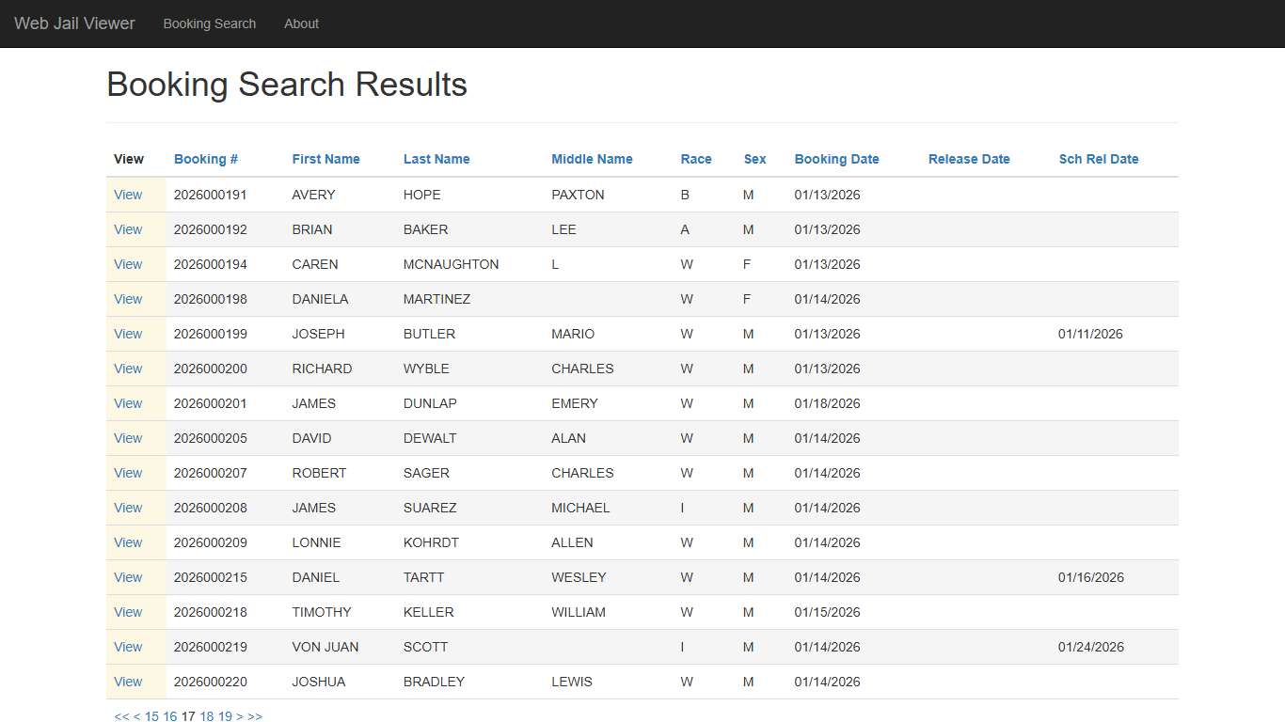Click the Web Jail Viewer brand link
Screen dimensions: 1285x722
click(x=73, y=24)
